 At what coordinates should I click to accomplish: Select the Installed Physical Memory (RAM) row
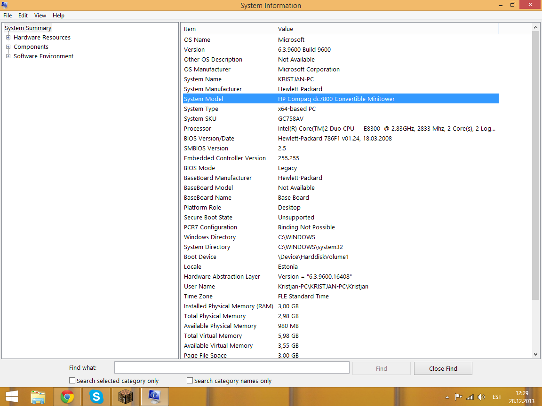(341, 306)
